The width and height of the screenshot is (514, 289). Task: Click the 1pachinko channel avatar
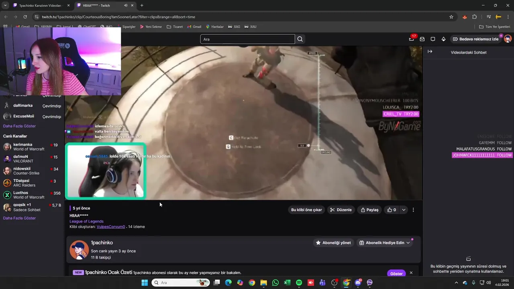pyautogui.click(x=79, y=250)
